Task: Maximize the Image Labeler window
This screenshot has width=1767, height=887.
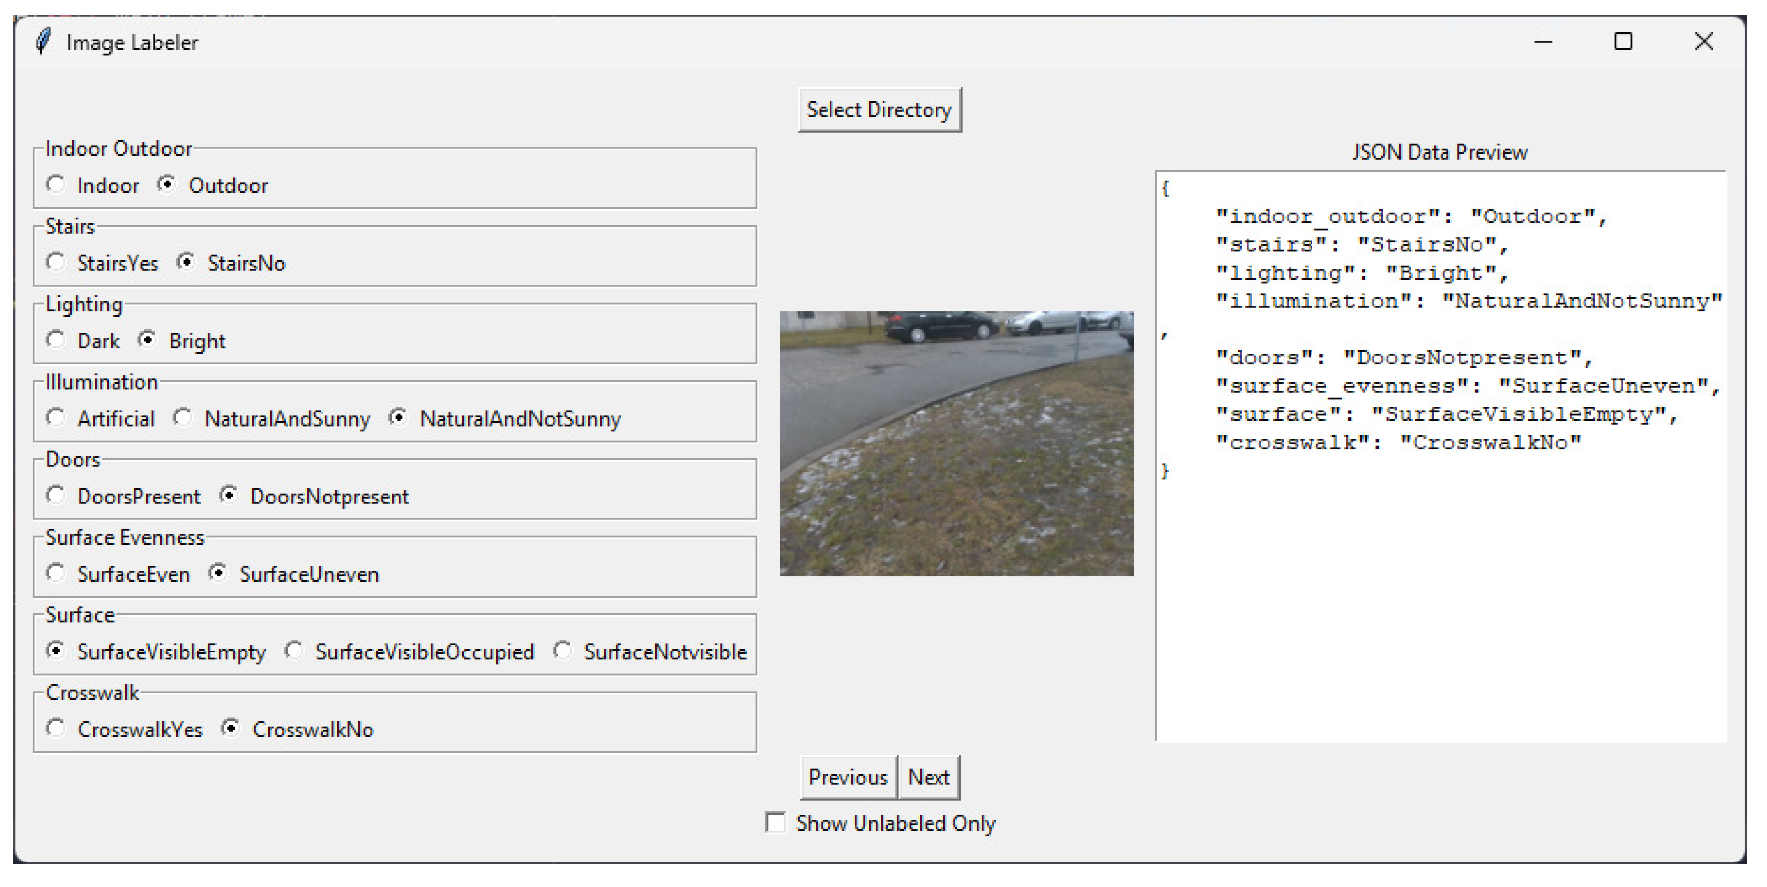Action: [1623, 42]
